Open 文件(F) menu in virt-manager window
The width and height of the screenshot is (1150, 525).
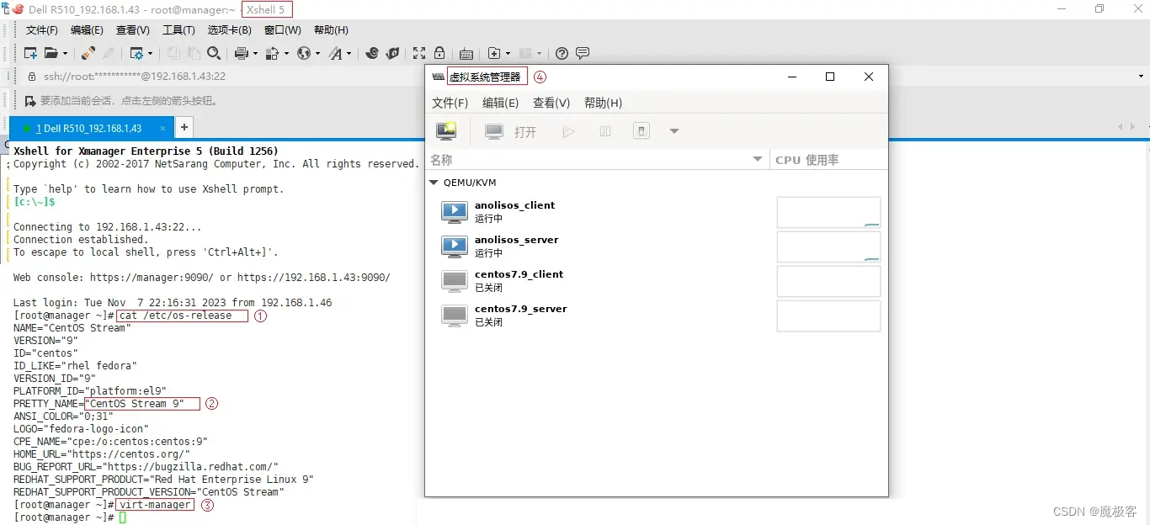[x=450, y=103]
